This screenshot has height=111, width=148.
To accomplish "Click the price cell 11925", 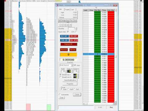I will (104, 28).
